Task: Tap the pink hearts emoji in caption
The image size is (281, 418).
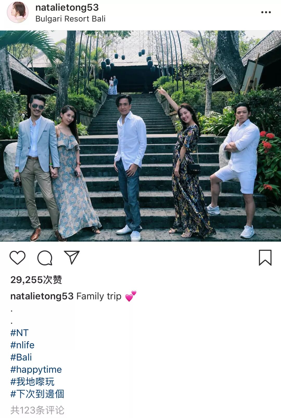Action: click(131, 296)
